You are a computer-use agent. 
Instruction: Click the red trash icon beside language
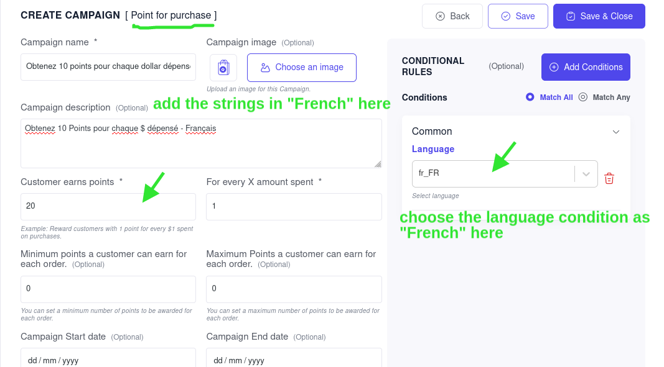point(609,178)
